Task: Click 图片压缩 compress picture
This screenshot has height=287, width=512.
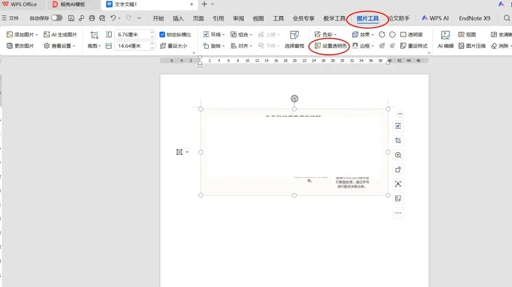Action: coord(472,46)
